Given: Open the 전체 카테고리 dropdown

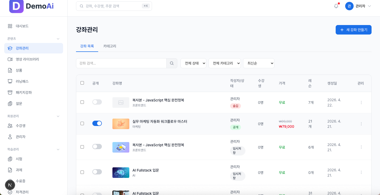Looking at the screenshot, I should [x=225, y=63].
